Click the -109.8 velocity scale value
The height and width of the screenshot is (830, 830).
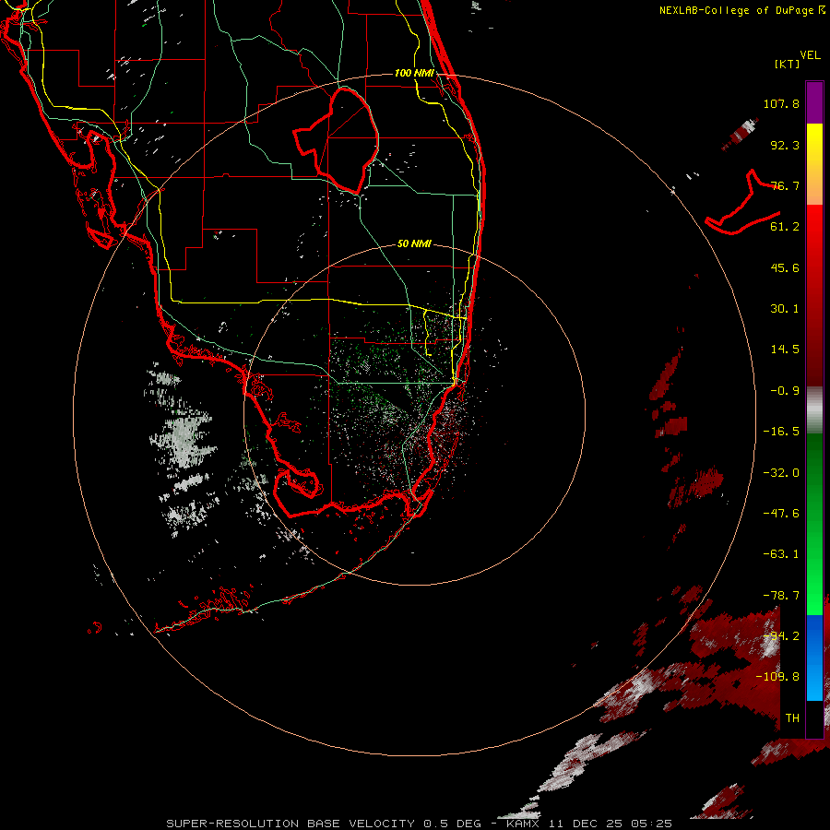click(x=777, y=677)
